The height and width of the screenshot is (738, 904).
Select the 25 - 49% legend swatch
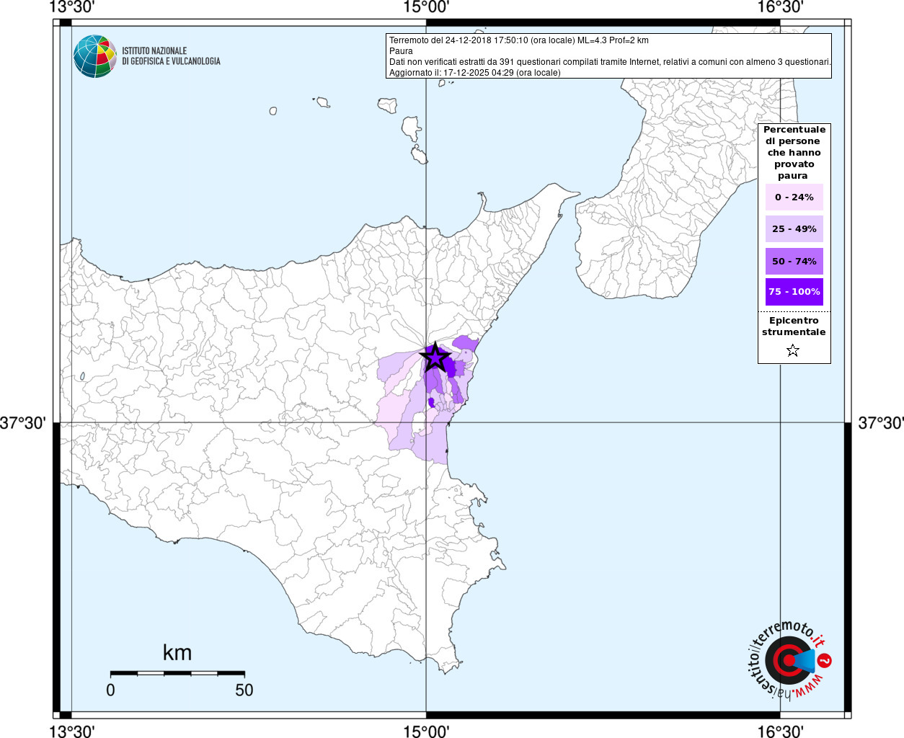click(x=794, y=229)
